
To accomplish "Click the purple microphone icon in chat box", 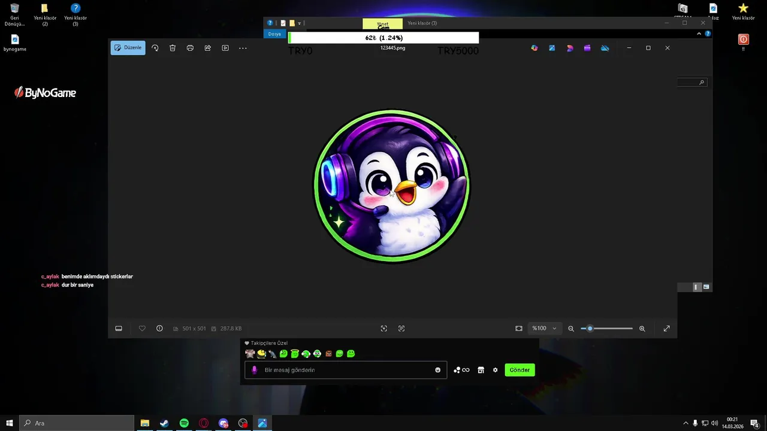I will pyautogui.click(x=254, y=370).
